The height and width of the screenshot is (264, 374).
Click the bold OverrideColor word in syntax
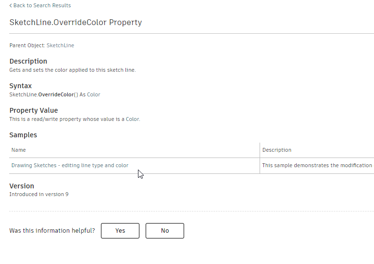56,95
